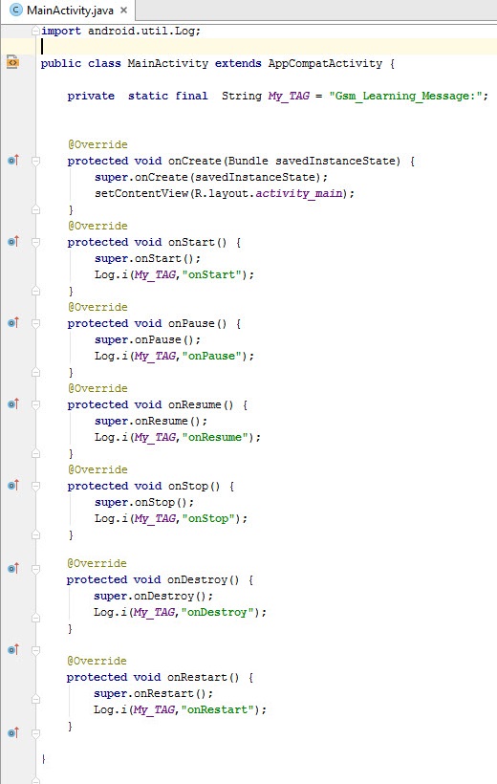Collapse the onStart method fold marker
This screenshot has height=784, width=497.
coord(35,243)
